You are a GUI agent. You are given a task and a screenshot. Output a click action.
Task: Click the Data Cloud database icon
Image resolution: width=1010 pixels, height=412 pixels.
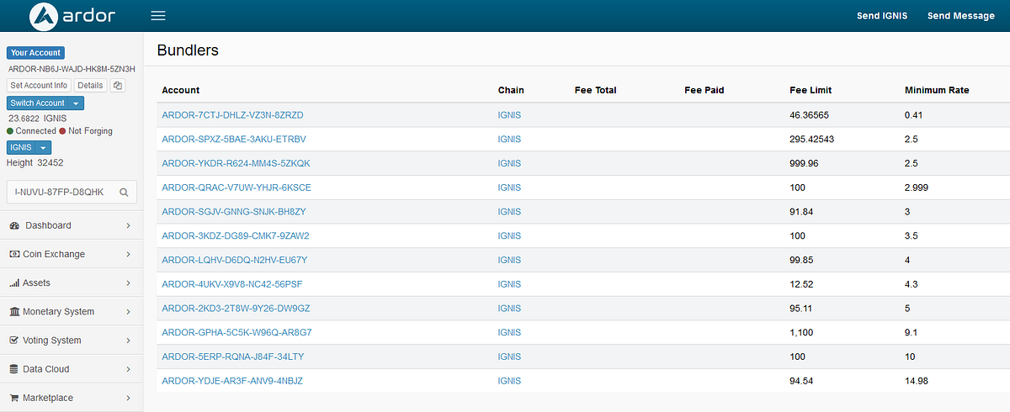click(14, 369)
